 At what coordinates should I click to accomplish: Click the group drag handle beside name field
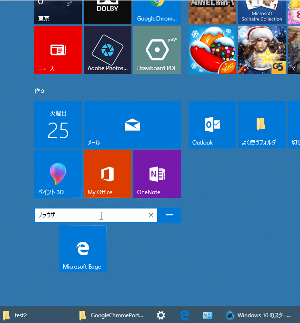tap(170, 215)
